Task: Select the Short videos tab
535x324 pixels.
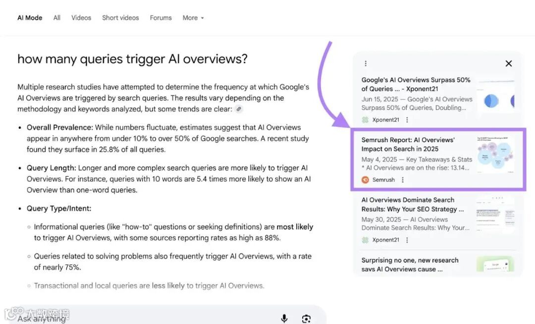Action: (120, 18)
